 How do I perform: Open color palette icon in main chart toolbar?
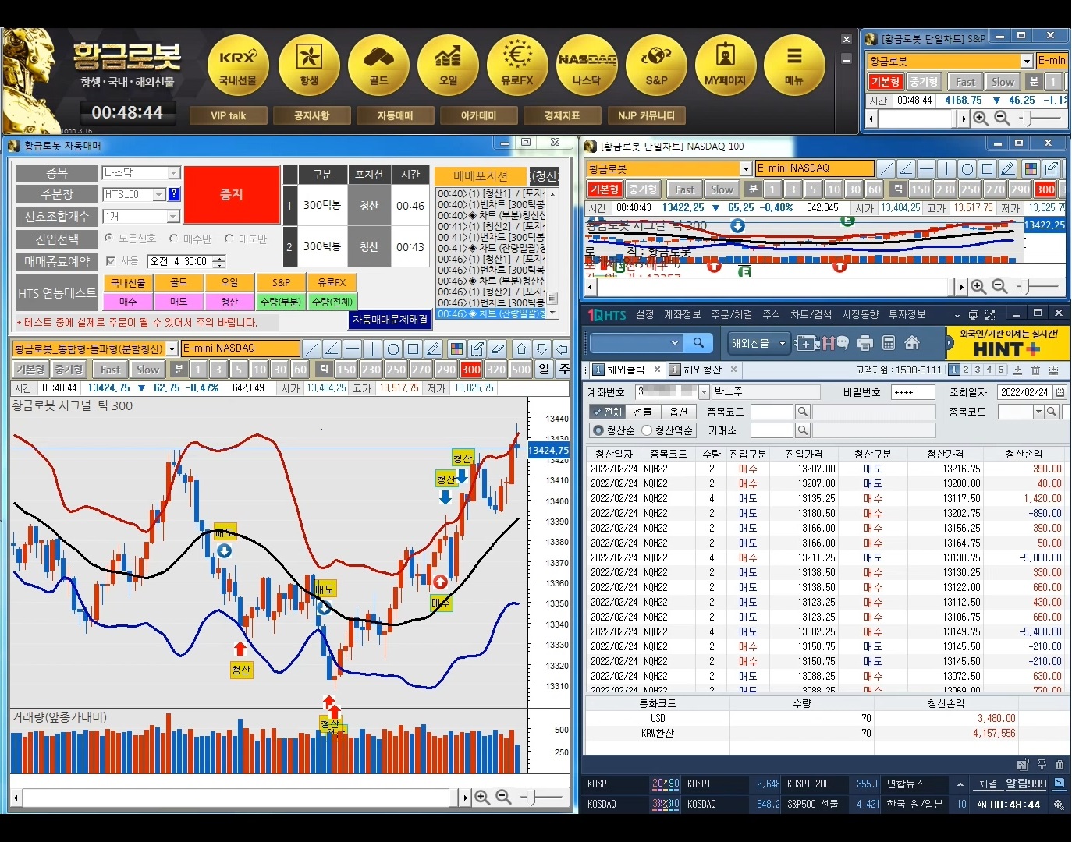457,348
